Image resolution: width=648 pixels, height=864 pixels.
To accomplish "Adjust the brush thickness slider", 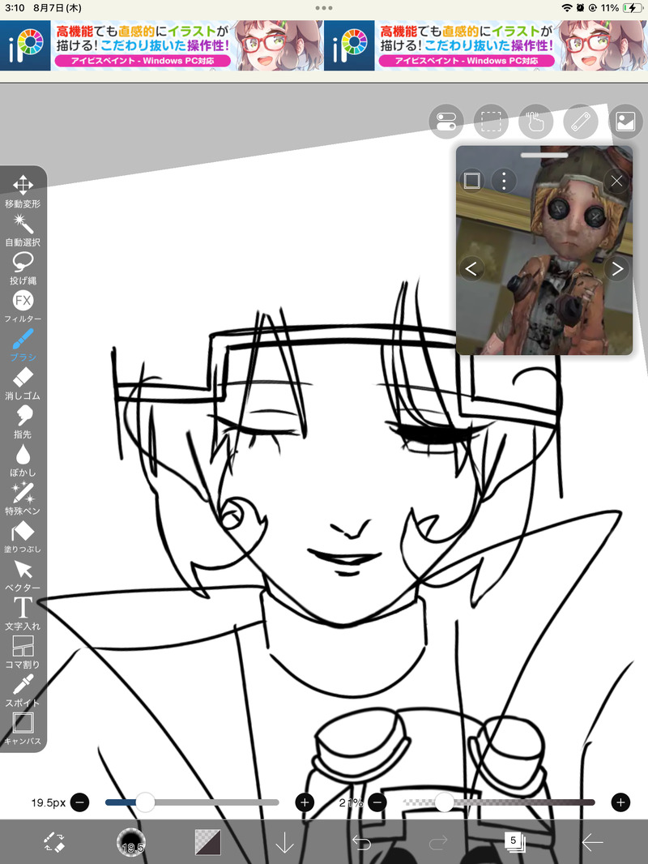I will coord(192,802).
